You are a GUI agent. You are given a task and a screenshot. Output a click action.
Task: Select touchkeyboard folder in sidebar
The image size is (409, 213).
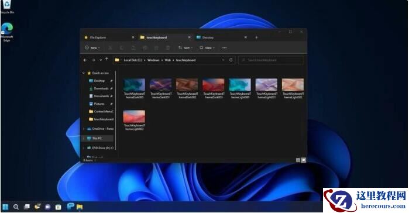101,119
